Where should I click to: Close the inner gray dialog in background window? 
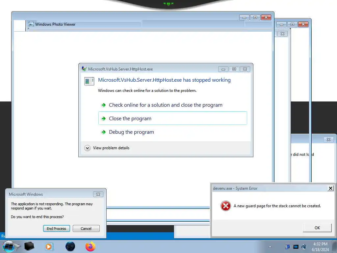[282, 34]
